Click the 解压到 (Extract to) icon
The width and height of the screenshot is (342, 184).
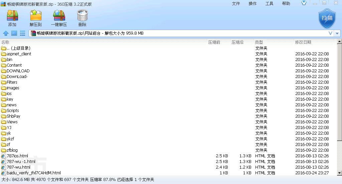pos(35,15)
